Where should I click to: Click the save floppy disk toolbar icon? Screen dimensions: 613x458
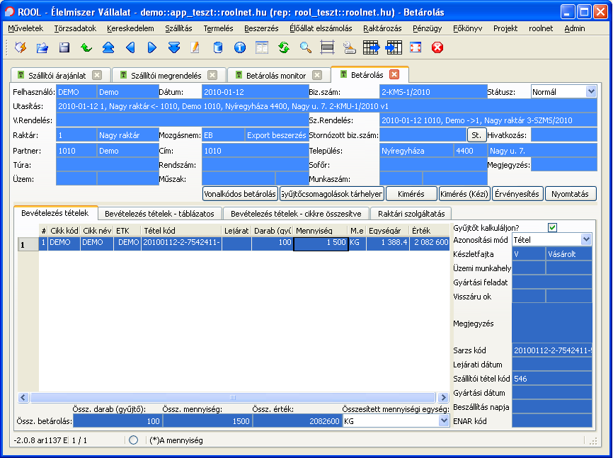pos(64,47)
